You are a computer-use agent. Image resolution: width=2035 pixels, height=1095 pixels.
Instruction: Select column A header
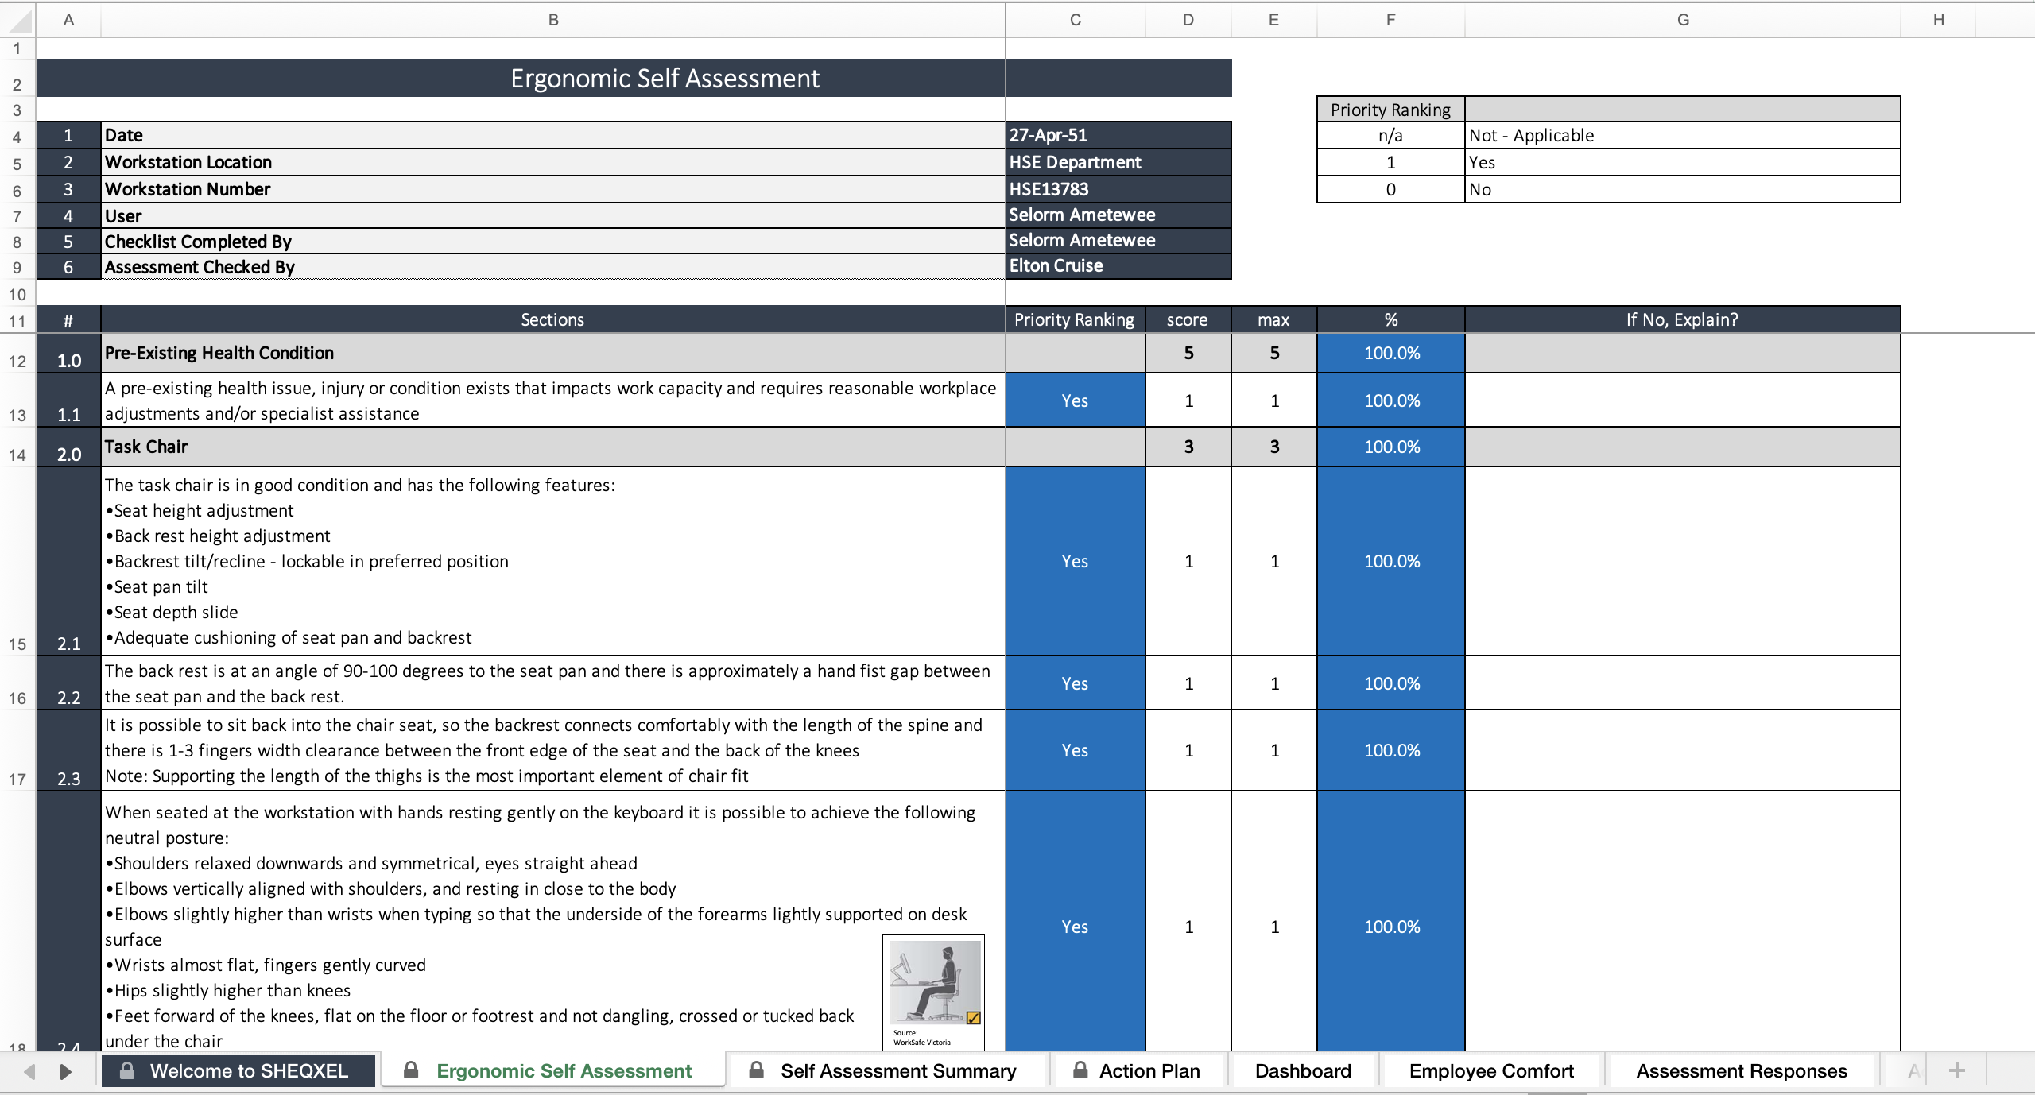[68, 20]
